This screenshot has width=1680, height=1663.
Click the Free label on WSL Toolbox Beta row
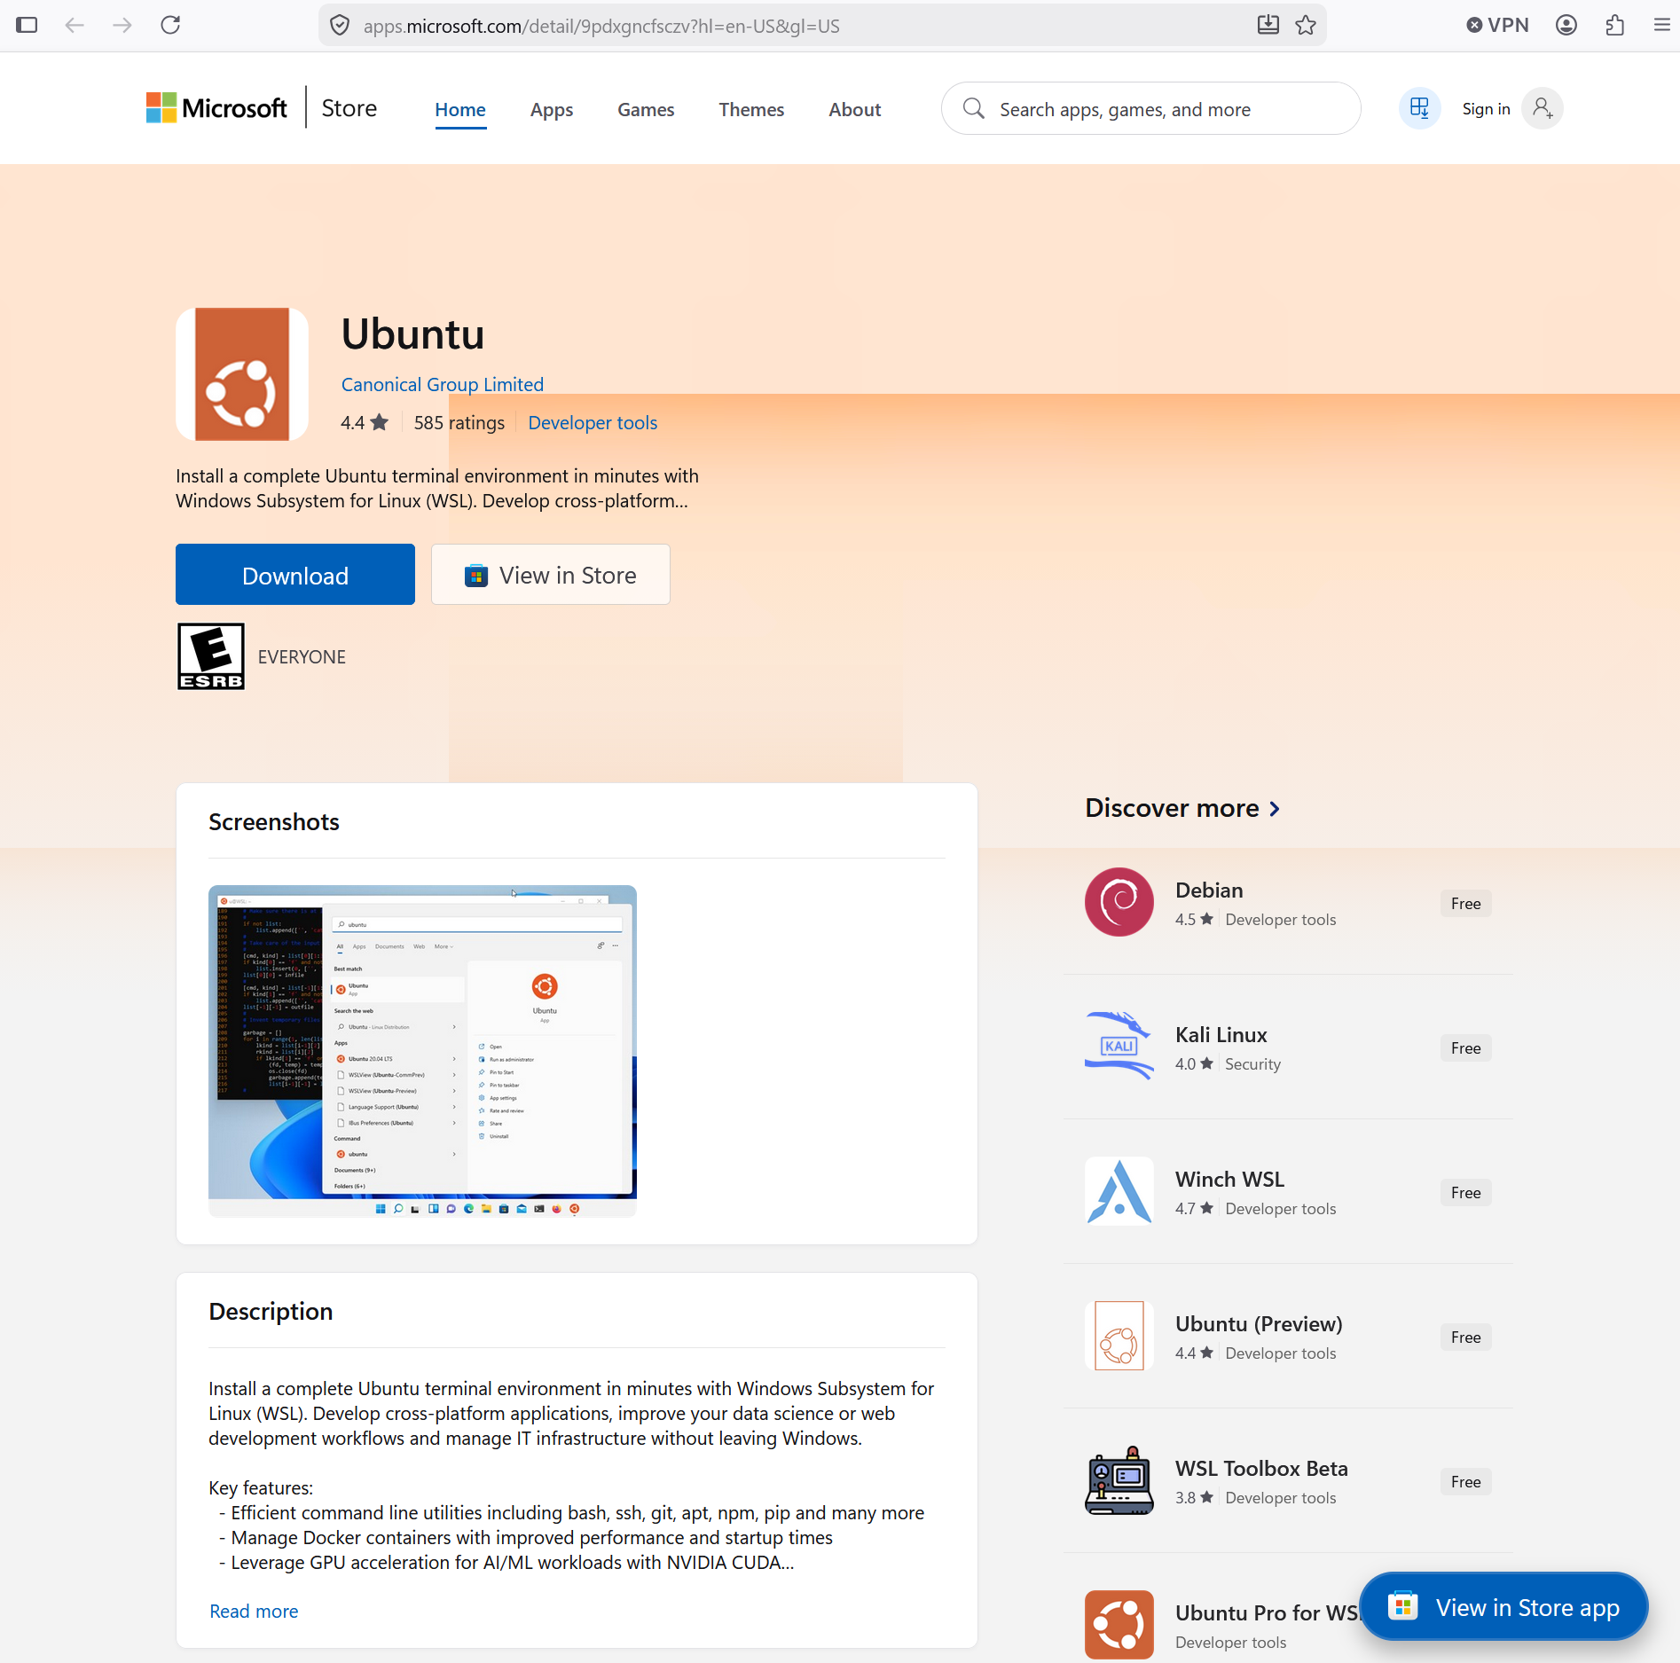point(1466,1481)
